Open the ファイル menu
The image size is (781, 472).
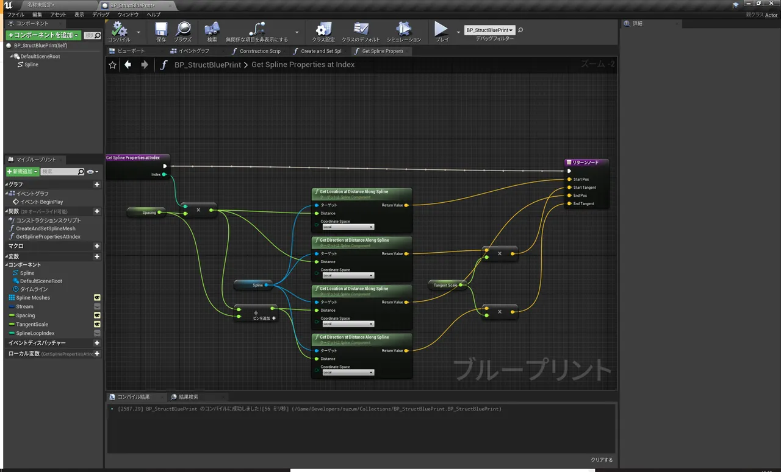click(x=16, y=14)
